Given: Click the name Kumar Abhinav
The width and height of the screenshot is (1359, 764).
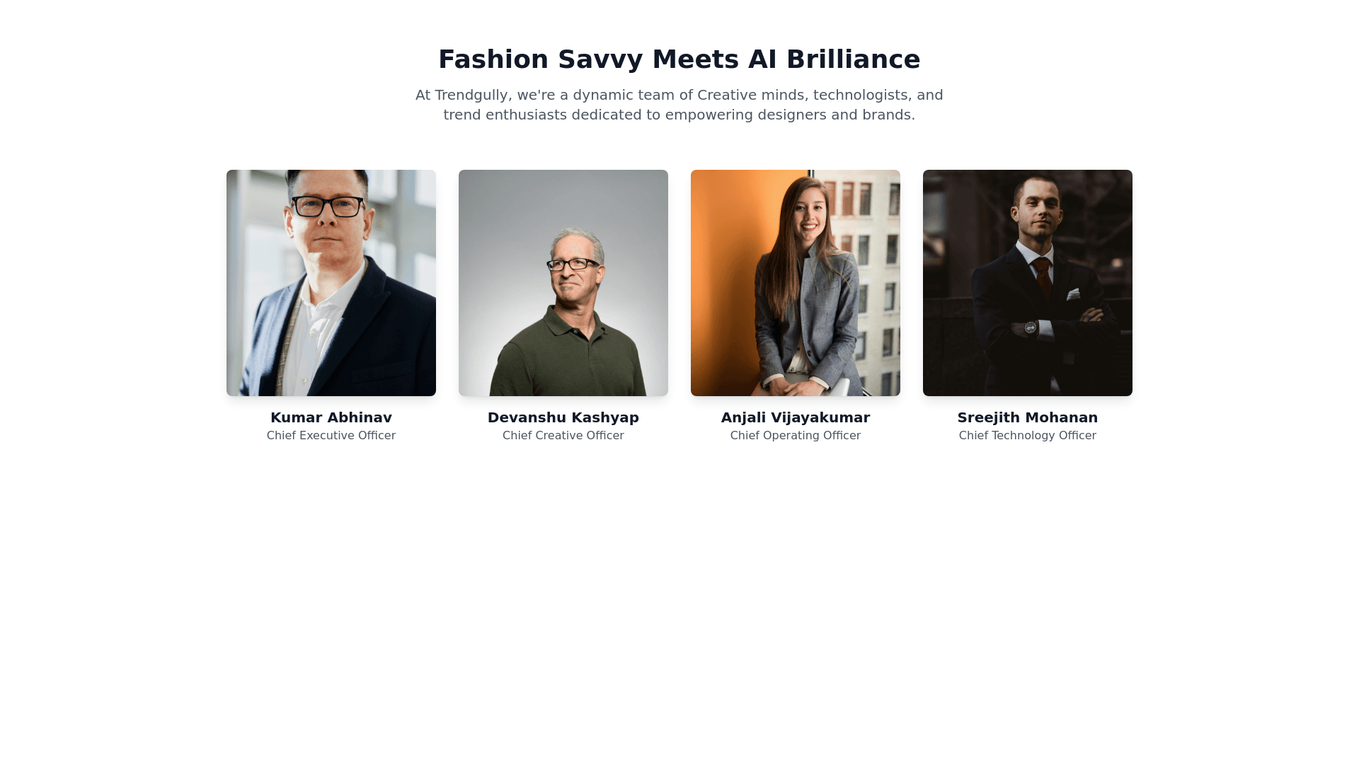Looking at the screenshot, I should point(331,417).
